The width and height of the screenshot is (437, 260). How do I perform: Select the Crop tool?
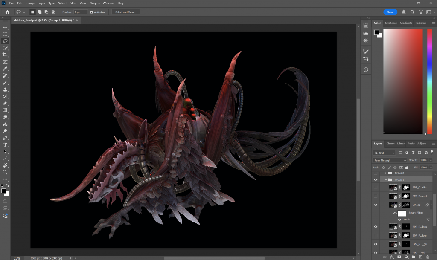[5, 55]
